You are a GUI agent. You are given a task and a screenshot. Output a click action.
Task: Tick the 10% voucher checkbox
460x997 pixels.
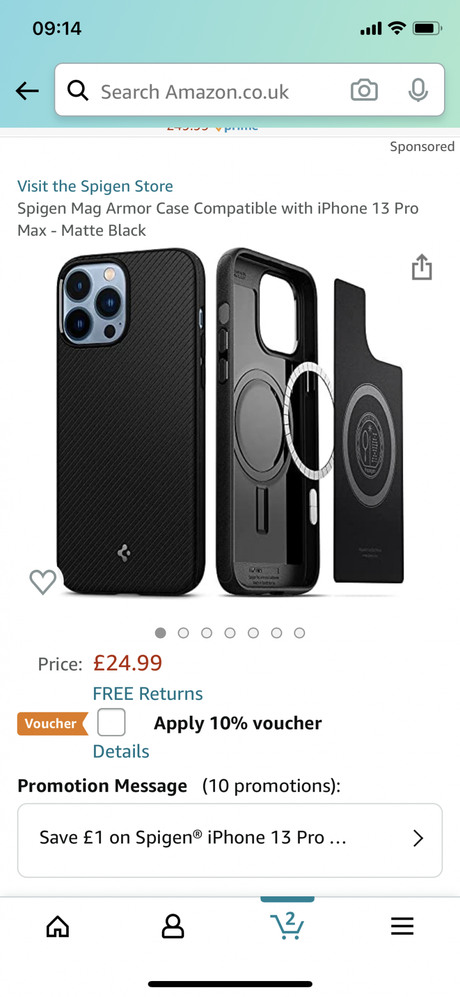pos(112,722)
